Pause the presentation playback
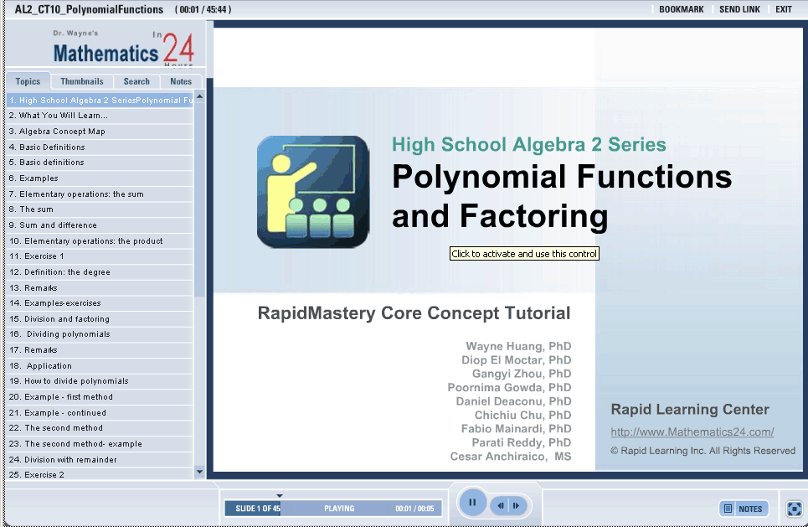This screenshot has height=527, width=808. coord(472,503)
